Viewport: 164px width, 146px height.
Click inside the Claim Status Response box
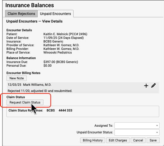(83, 111)
